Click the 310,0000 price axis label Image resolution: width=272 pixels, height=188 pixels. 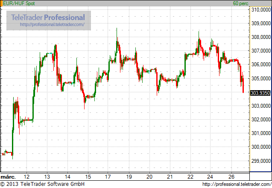click(x=261, y=10)
